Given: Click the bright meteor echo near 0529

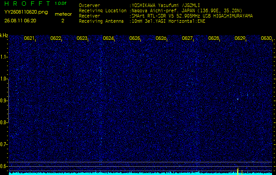Looking at the screenshot, I should [238, 99].
